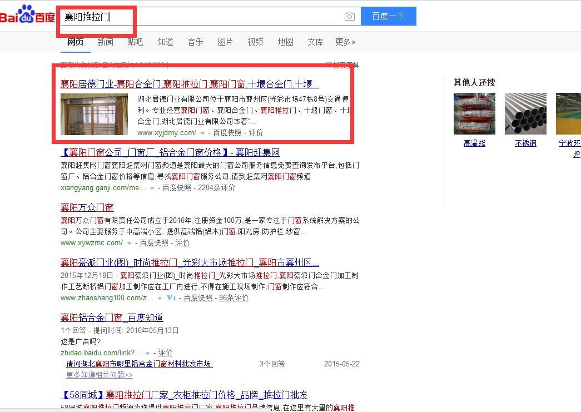Screen dimensions: 581x412
Task: Expand arrow next to www.xywzmc.com
Action: [130, 244]
